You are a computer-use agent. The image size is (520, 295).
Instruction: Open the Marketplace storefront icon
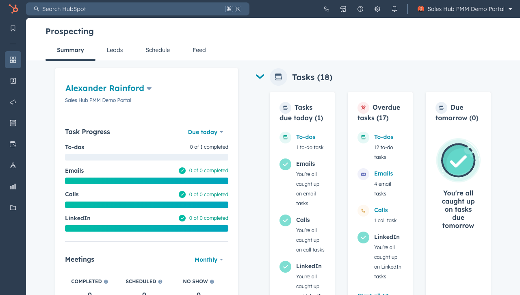point(343,9)
